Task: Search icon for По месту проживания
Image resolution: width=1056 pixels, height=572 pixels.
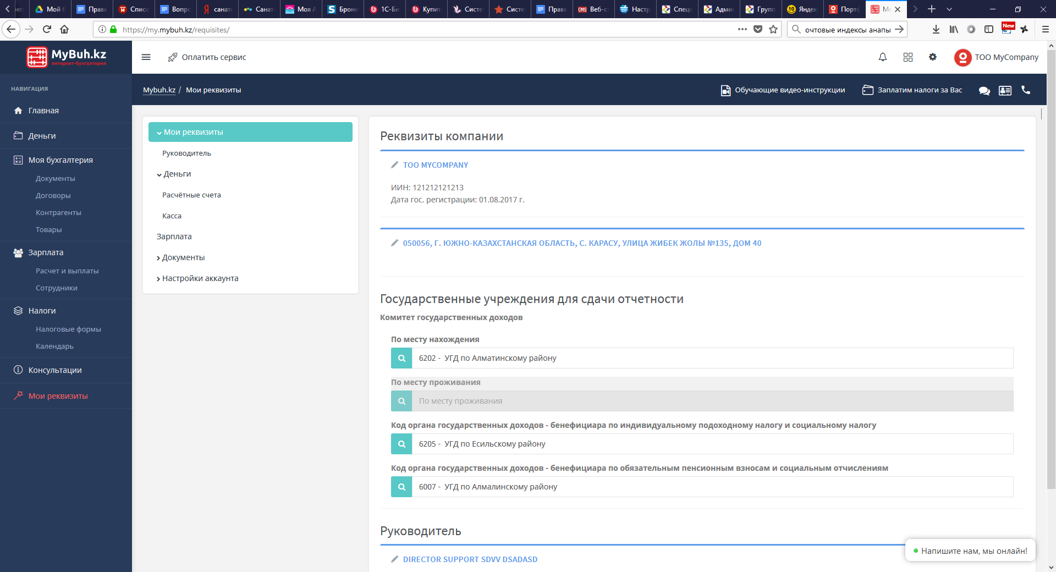Action: coord(402,401)
